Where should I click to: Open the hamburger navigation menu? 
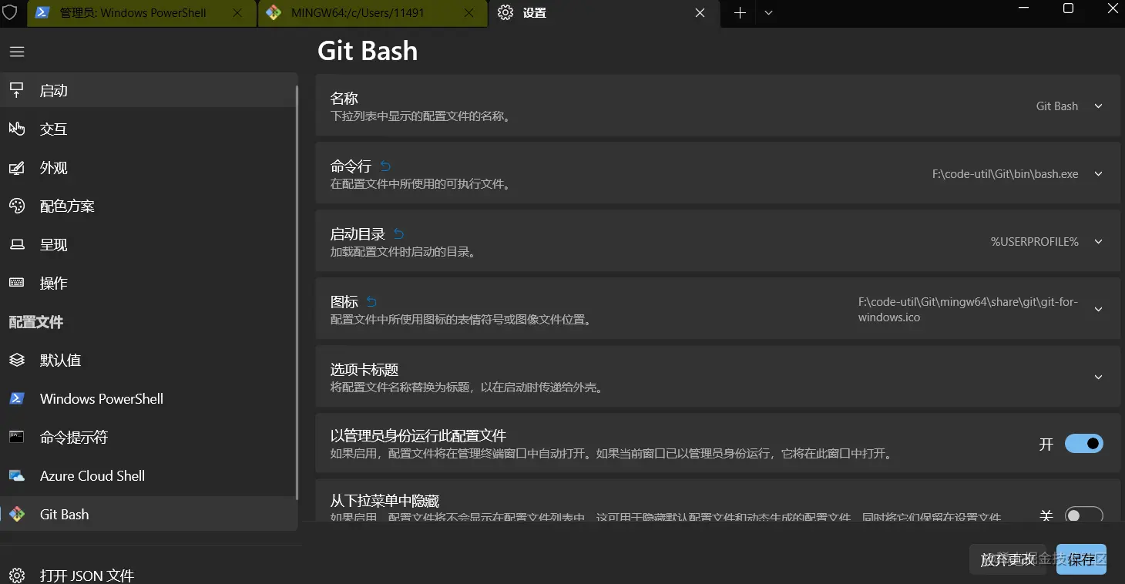[17, 52]
